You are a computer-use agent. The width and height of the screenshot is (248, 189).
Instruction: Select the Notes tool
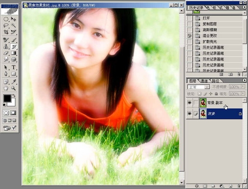[x=6, y=82]
